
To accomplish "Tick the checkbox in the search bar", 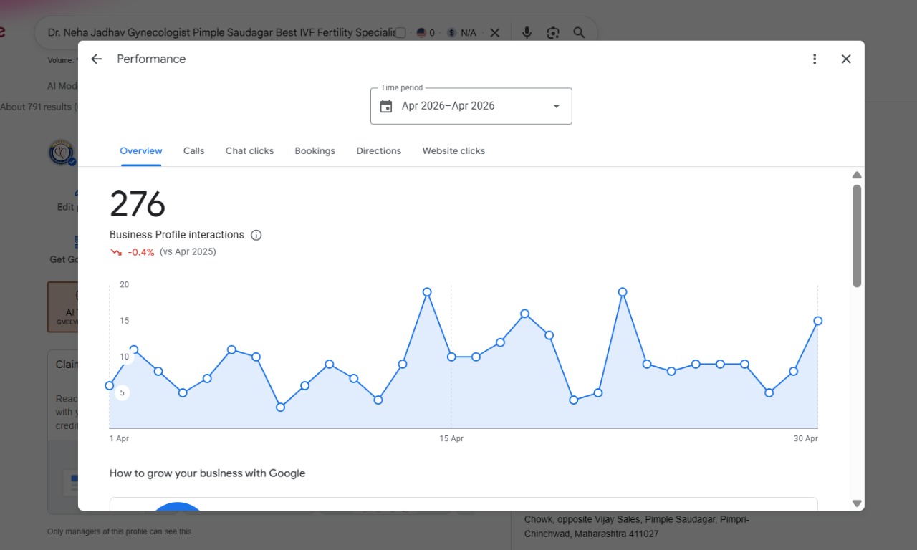I will coord(400,33).
